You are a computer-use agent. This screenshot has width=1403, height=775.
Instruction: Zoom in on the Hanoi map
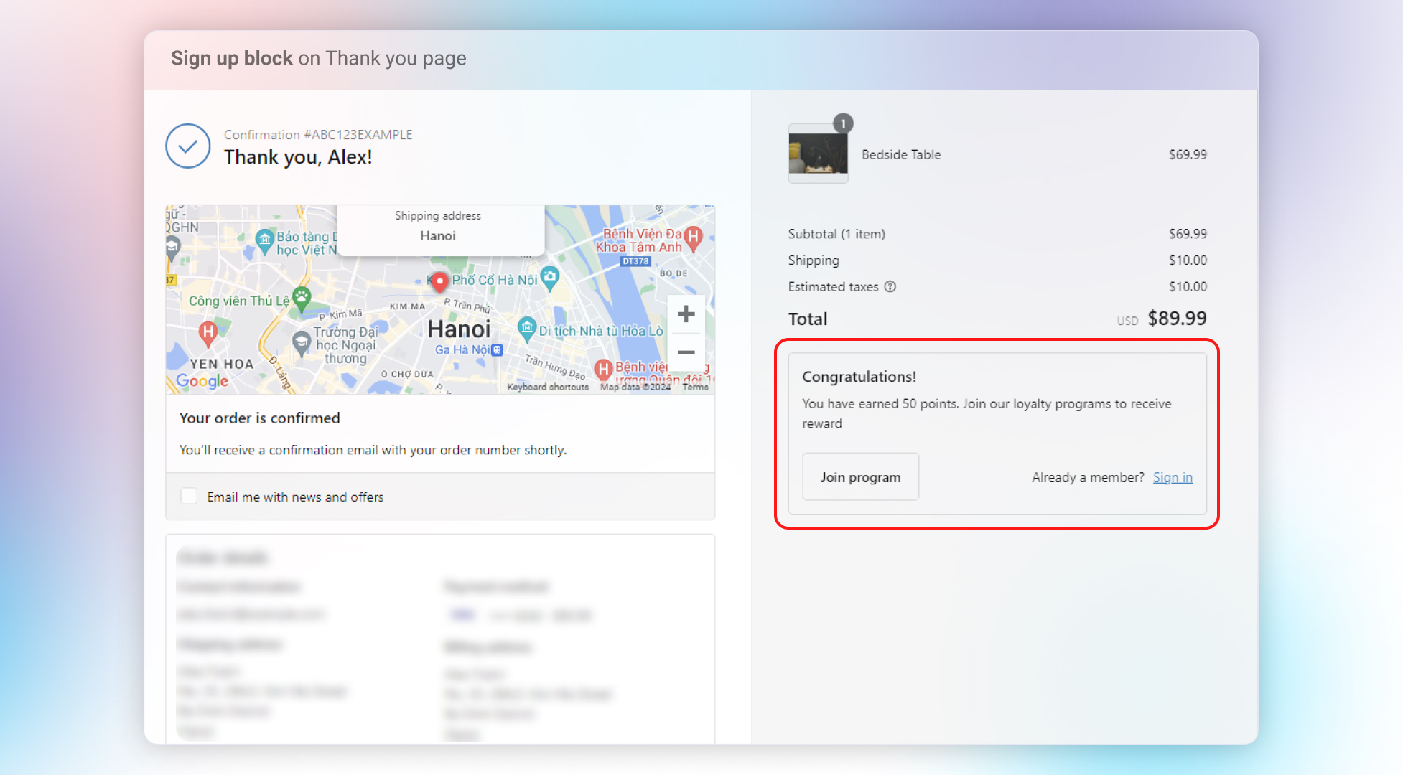coord(686,314)
